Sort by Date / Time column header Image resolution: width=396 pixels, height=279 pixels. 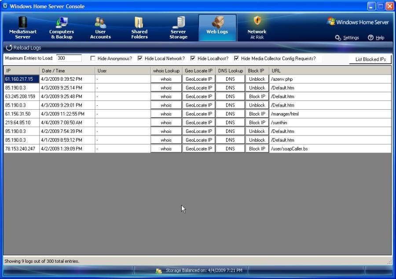click(x=67, y=71)
